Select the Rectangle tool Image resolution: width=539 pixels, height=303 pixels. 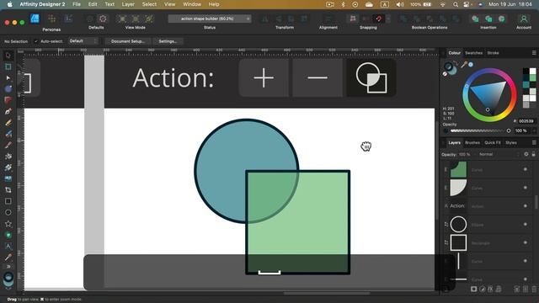pyautogui.click(x=8, y=201)
